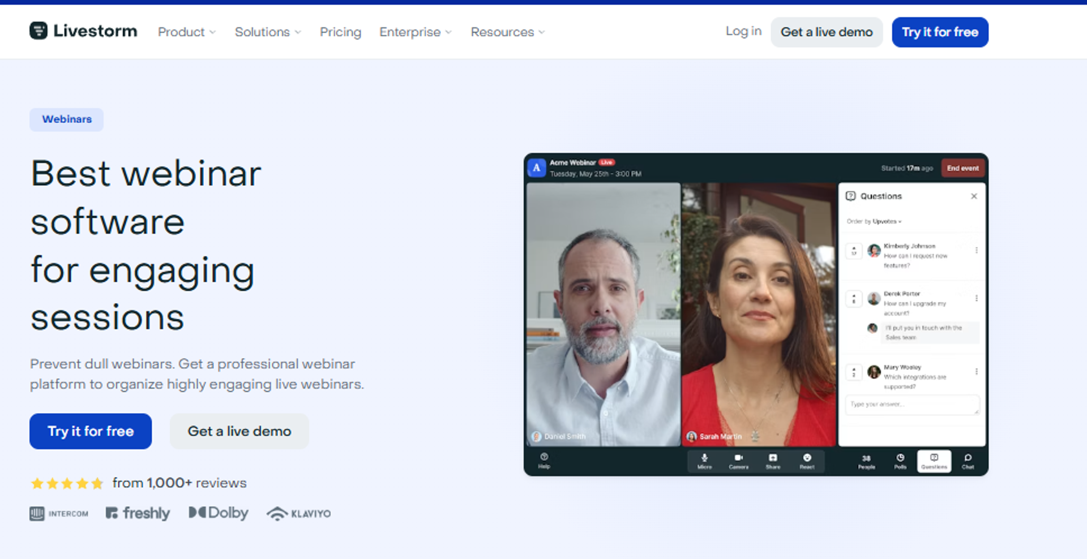The image size is (1087, 559).
Task: Click the 'Started 17m ago' text
Action: click(907, 168)
